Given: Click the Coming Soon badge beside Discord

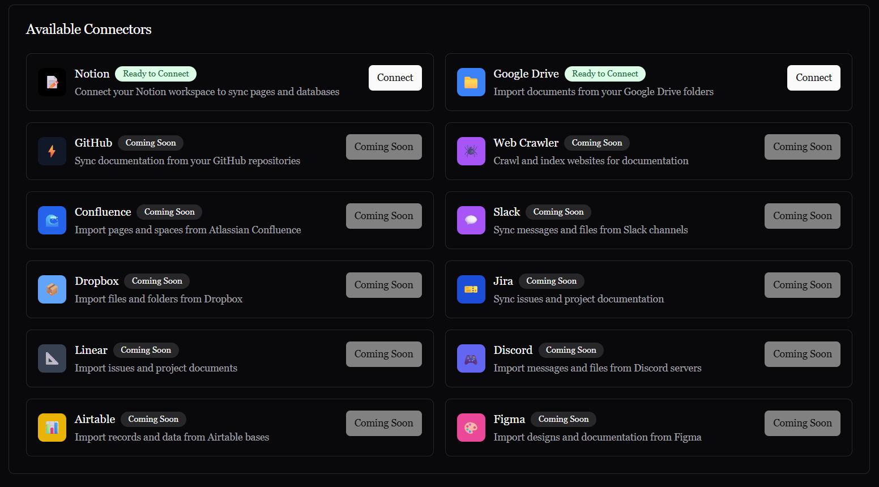Looking at the screenshot, I should 571,350.
